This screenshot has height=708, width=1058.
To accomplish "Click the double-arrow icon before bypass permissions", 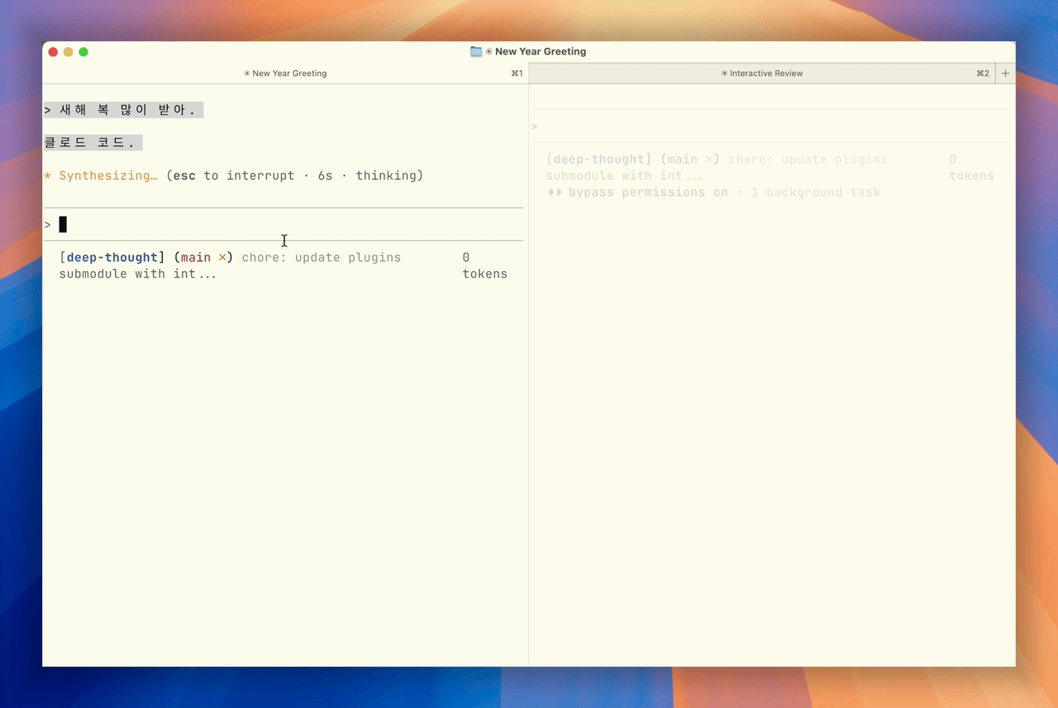I will coord(555,192).
